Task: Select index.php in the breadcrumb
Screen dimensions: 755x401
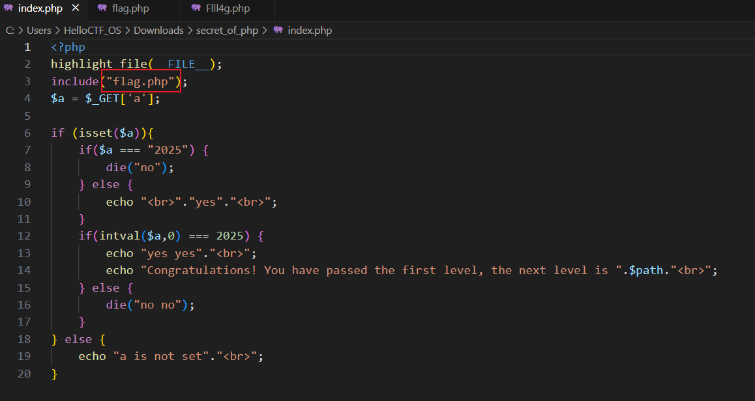Action: [310, 31]
